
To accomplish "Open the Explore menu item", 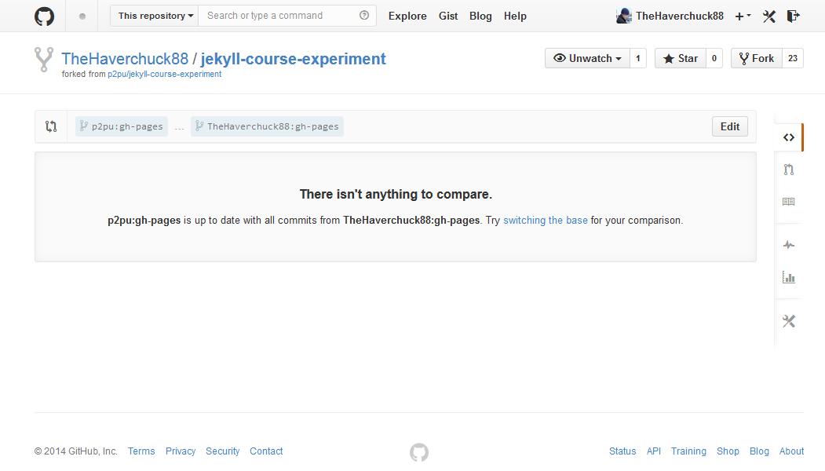I will [x=407, y=16].
